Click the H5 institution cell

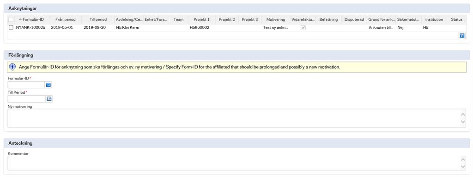(x=425, y=27)
